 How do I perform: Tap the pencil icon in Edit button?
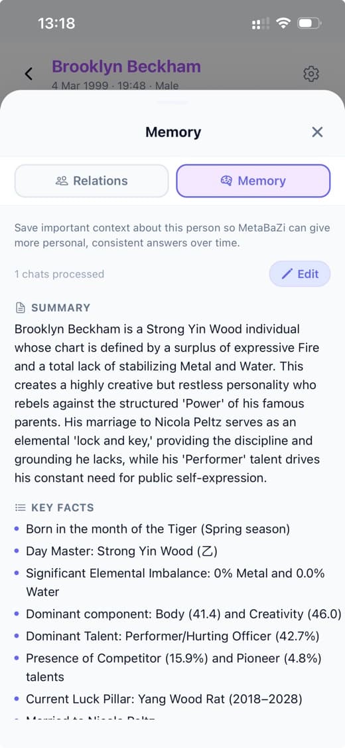coord(287,274)
